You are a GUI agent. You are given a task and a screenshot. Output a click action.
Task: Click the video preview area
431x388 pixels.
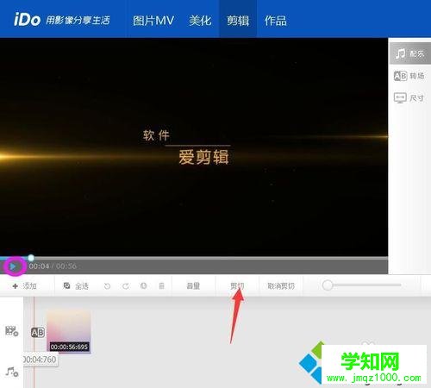tap(194, 147)
